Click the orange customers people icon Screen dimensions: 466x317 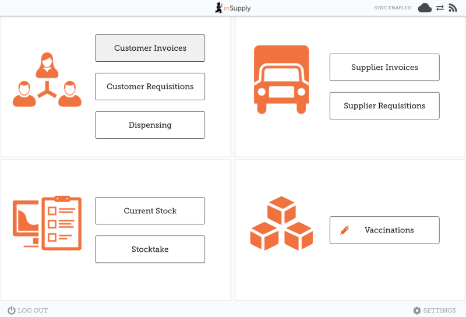click(47, 80)
